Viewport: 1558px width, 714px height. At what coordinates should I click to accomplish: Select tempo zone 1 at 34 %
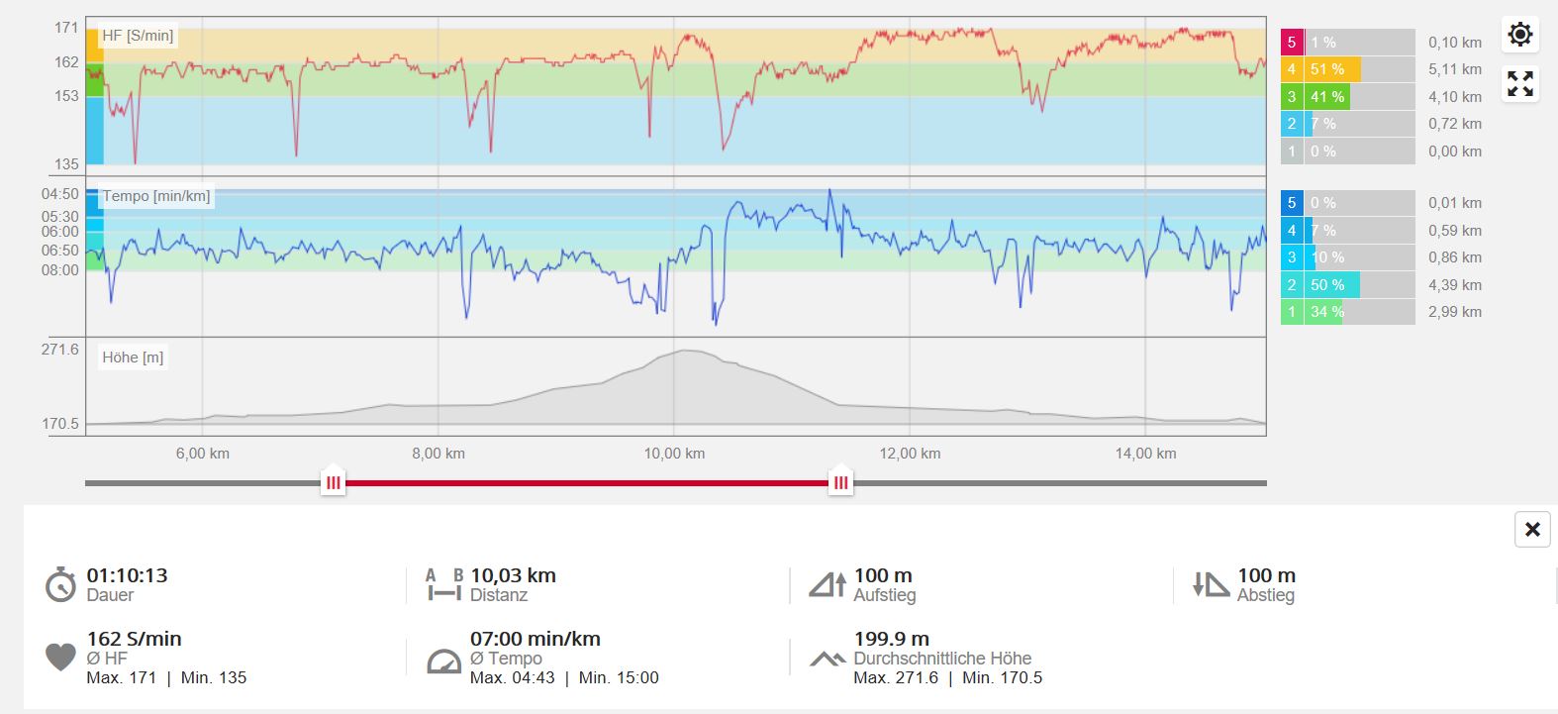(1347, 312)
